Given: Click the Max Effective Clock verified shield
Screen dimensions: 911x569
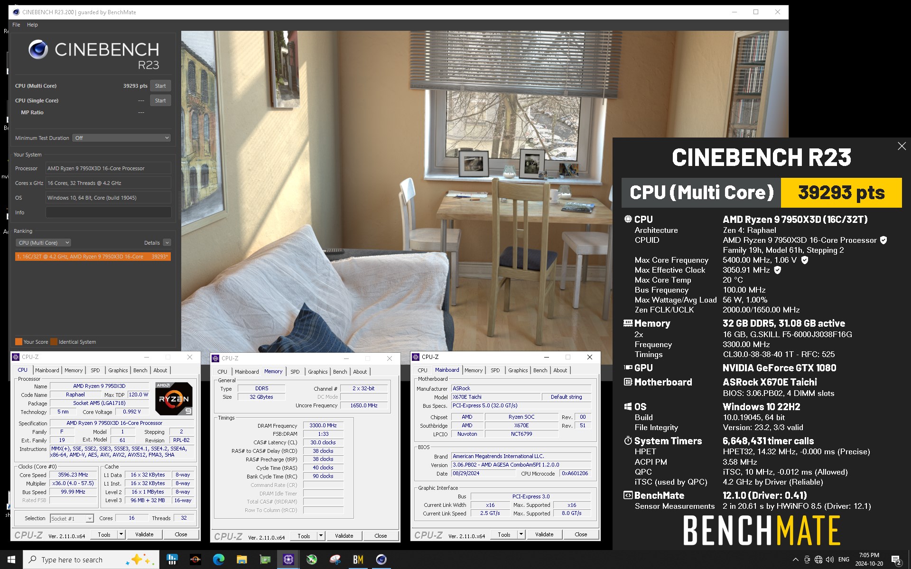Looking at the screenshot, I should coord(778,270).
